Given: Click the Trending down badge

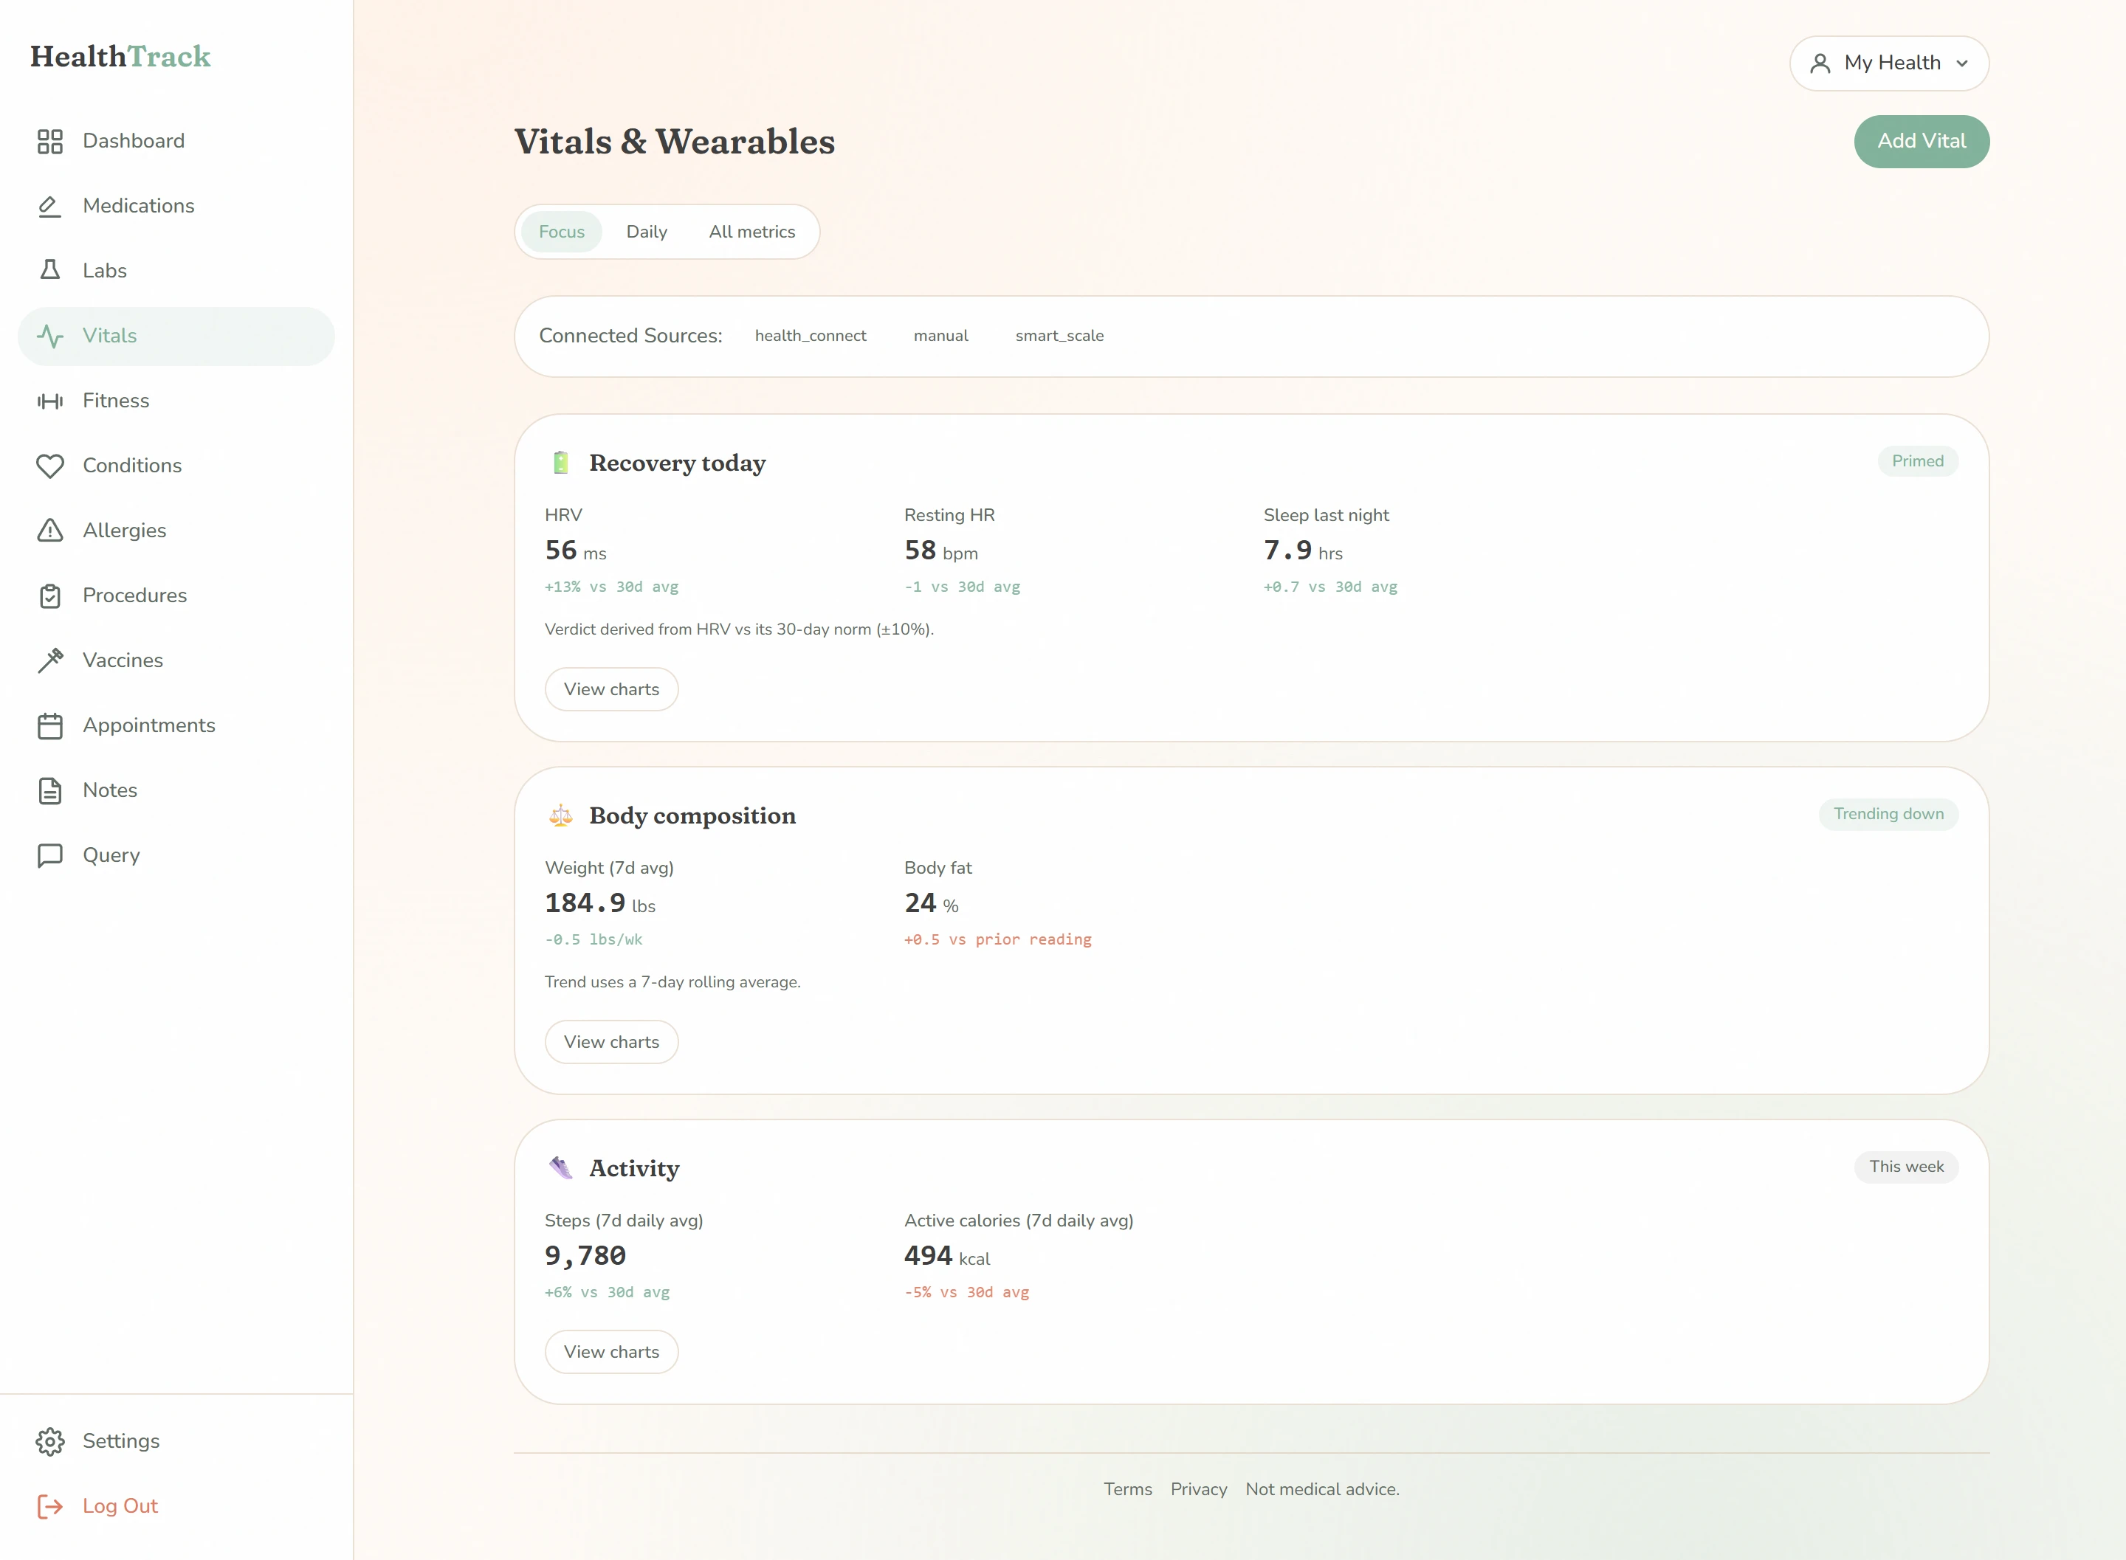Looking at the screenshot, I should 1889,814.
